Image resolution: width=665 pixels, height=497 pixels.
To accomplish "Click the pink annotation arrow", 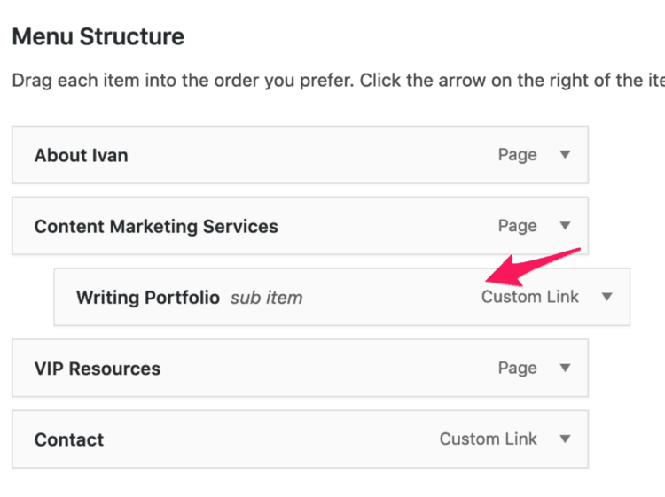I will tap(533, 267).
